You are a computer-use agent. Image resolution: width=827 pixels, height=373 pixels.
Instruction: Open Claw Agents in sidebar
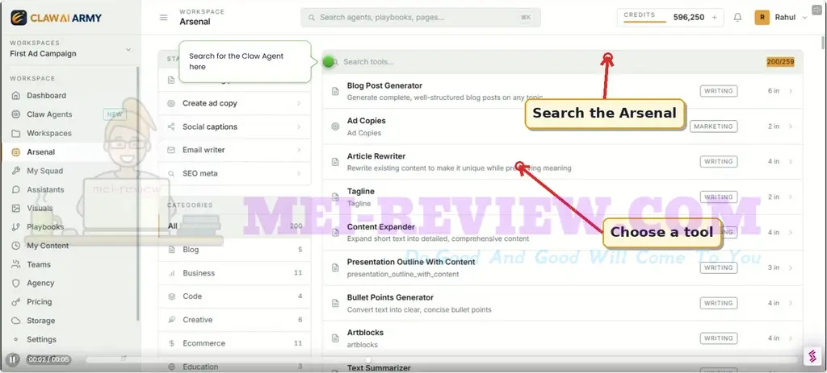[49, 114]
